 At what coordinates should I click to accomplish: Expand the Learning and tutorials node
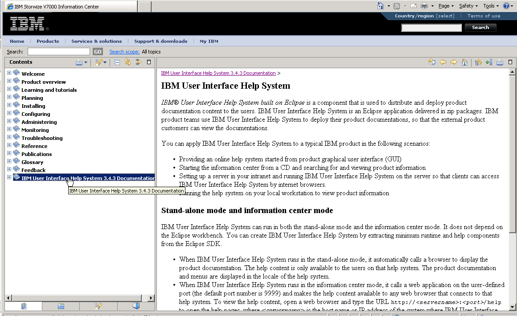(9, 89)
